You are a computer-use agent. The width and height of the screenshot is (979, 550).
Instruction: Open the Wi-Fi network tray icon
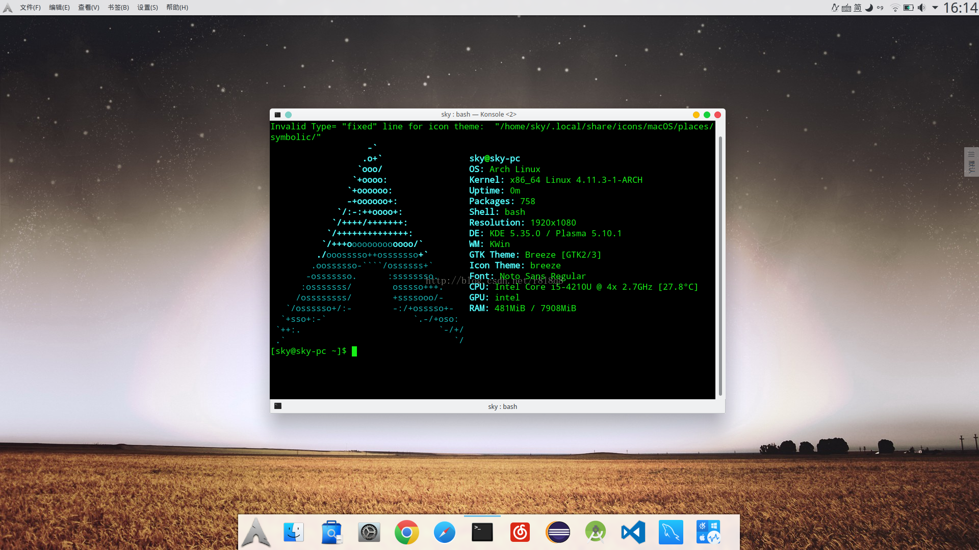tap(895, 8)
